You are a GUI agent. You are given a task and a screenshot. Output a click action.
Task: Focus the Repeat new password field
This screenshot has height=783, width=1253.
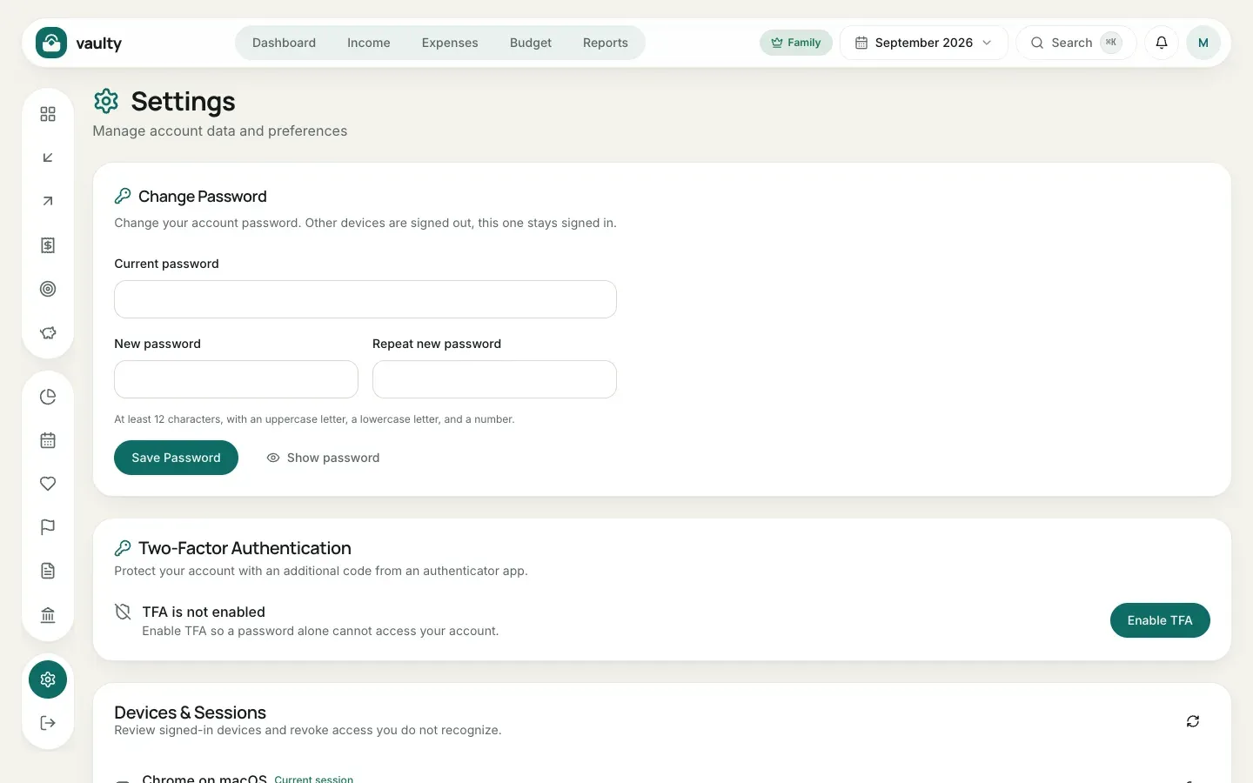(494, 379)
